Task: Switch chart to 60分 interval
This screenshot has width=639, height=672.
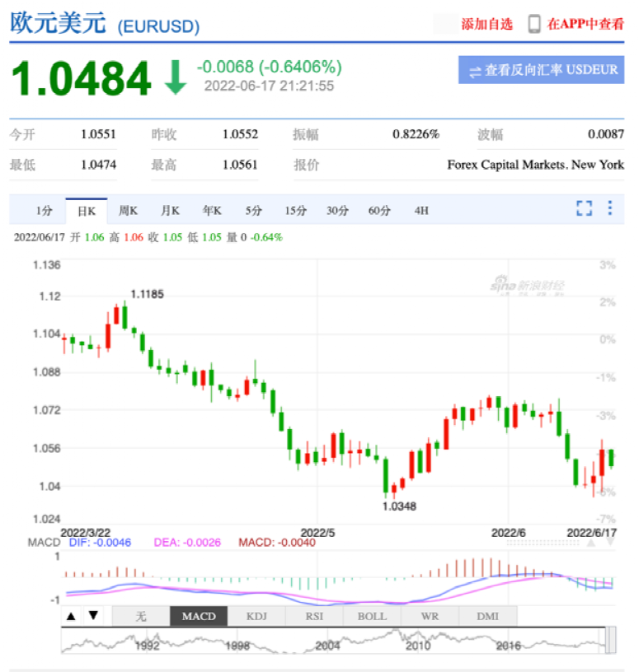Action: tap(379, 211)
